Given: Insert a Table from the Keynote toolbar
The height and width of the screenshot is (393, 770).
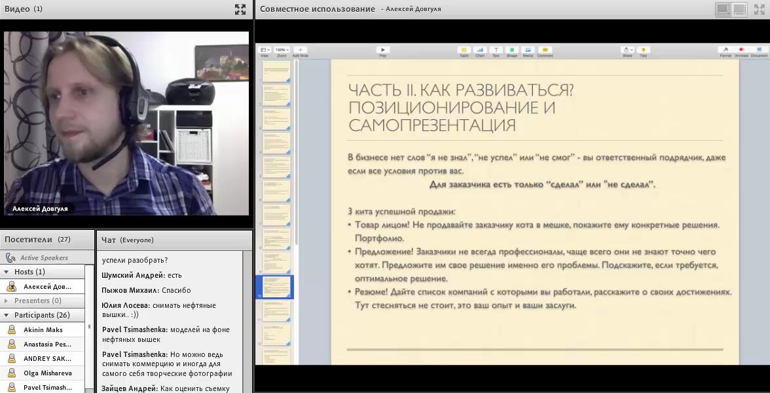Looking at the screenshot, I should pos(464,50).
